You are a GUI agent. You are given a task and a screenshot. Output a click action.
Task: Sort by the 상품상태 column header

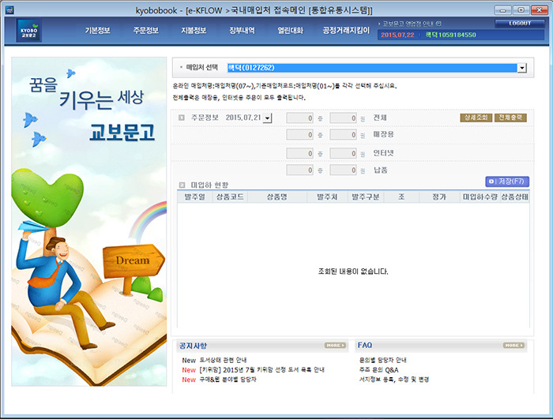pos(514,197)
